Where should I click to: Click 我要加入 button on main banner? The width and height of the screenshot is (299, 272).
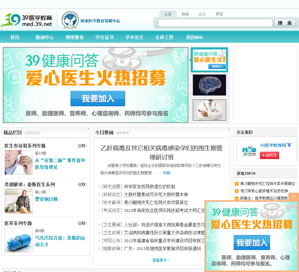98,98
